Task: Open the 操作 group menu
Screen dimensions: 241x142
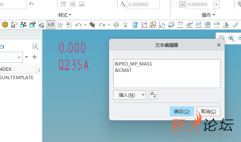Action: click(208, 15)
